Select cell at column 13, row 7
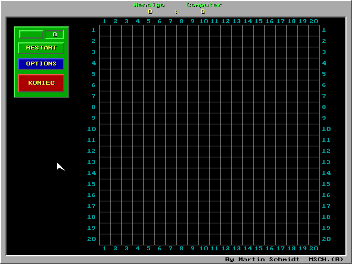352x264 pixels. point(237,96)
